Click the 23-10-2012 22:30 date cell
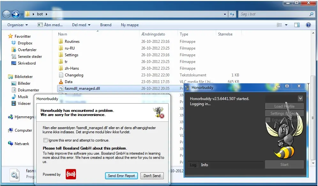 point(155,75)
